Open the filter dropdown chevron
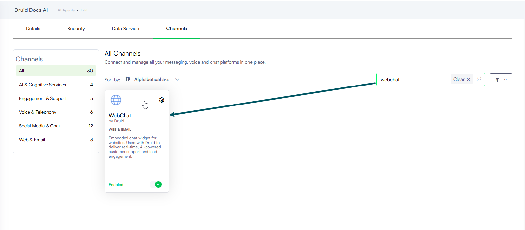This screenshot has height=230, width=525. tap(505, 80)
